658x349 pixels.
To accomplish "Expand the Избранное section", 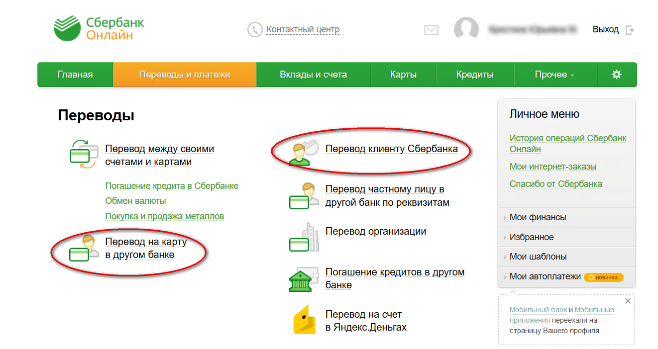I will pyautogui.click(x=531, y=237).
